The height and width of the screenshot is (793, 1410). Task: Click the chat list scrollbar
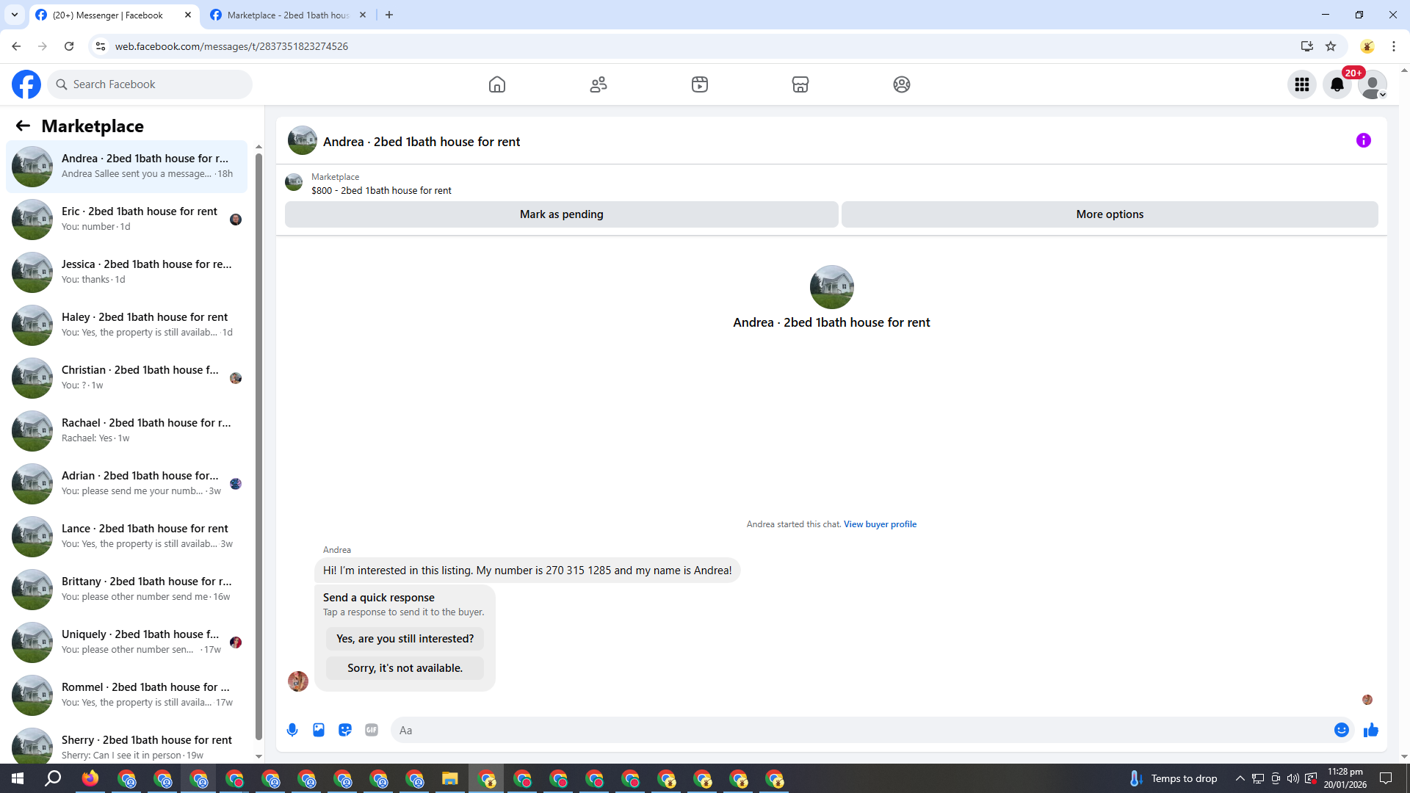(258, 446)
